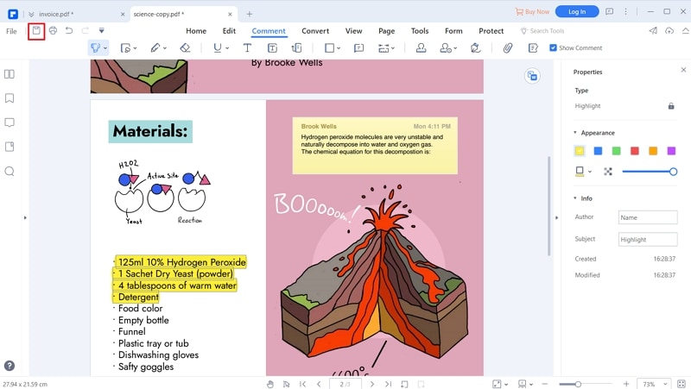The width and height of the screenshot is (691, 389).
Task: Select the Measure tool
Action: click(x=384, y=47)
